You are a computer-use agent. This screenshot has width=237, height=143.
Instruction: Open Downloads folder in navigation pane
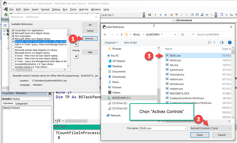[x=119, y=77]
